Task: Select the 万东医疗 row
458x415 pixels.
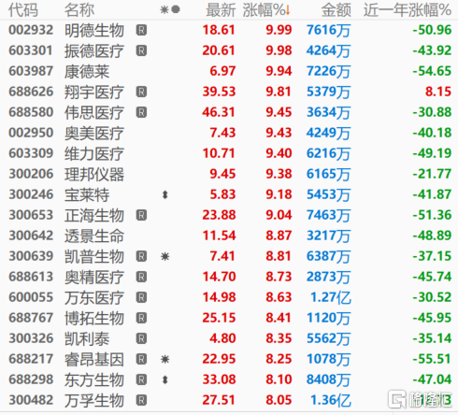Action: click(229, 297)
